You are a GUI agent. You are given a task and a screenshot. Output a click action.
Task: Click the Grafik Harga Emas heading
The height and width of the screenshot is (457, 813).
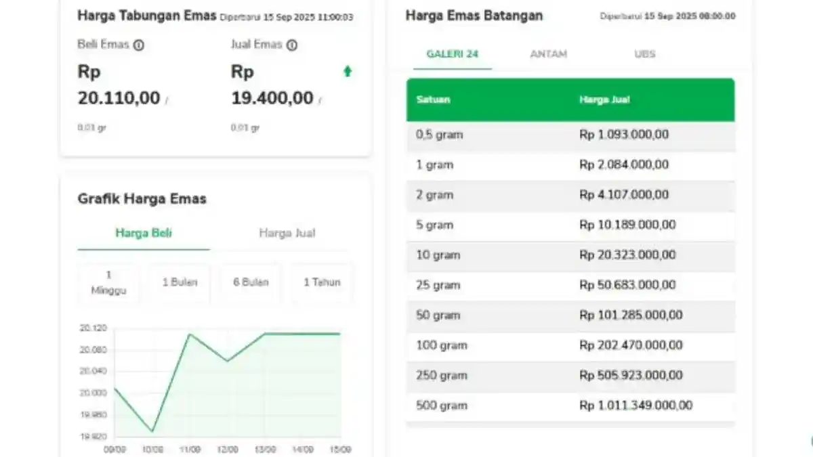click(142, 199)
